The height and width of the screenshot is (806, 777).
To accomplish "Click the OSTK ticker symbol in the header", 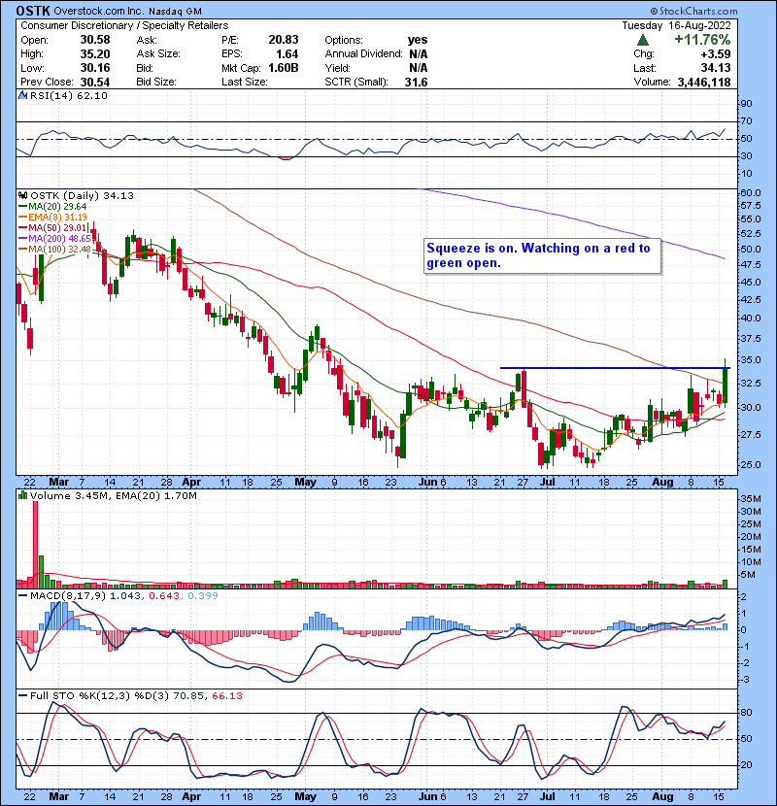I will point(33,11).
